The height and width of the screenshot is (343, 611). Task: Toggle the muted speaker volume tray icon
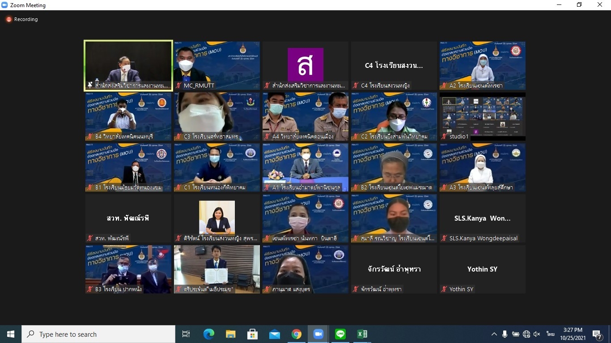(x=537, y=334)
